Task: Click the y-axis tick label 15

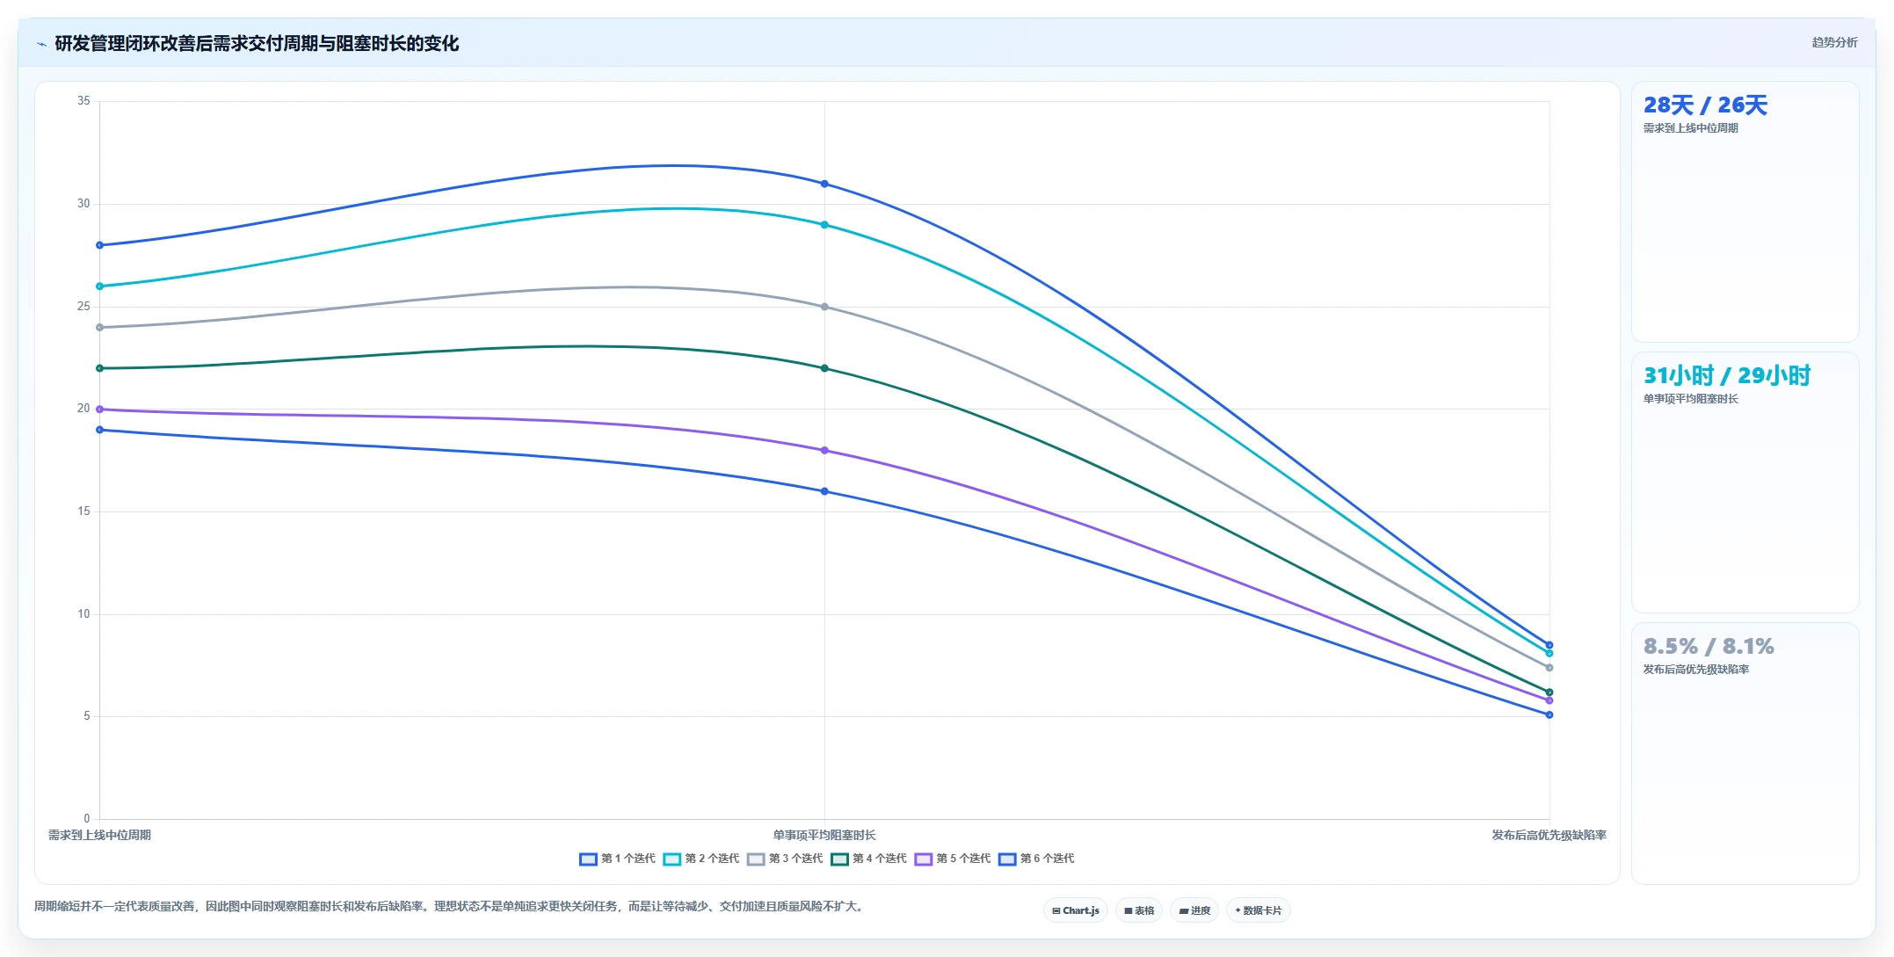Action: point(83,511)
